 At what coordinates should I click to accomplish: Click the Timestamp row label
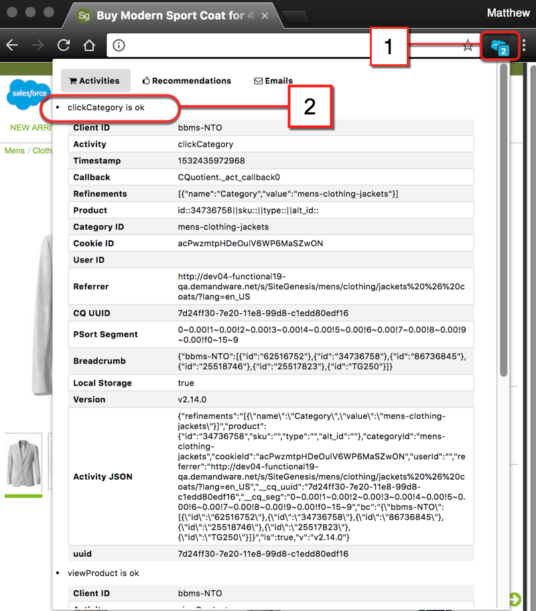96,161
